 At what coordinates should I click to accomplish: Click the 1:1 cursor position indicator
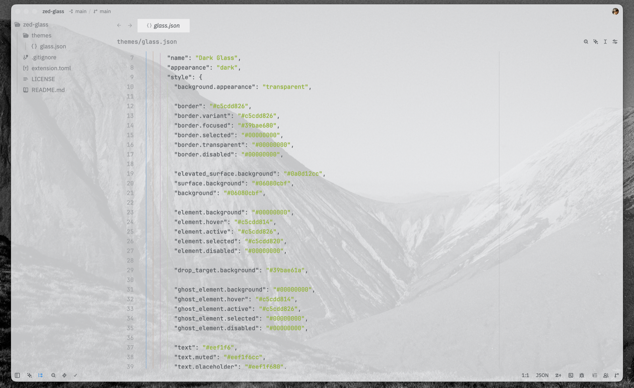pyautogui.click(x=525, y=375)
